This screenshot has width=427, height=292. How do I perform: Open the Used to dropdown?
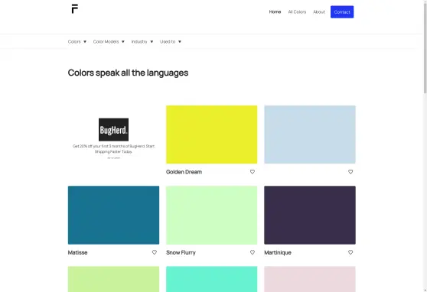click(x=171, y=41)
